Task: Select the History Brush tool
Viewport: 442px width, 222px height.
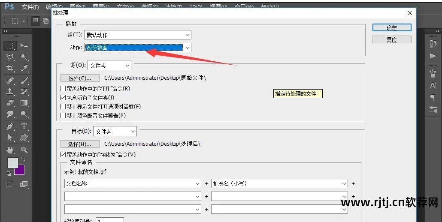Action: point(24,92)
